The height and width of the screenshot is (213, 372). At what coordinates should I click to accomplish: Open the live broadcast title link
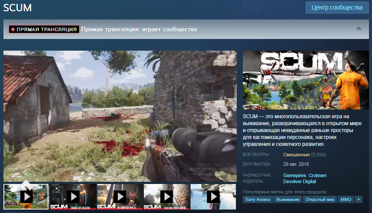click(139, 29)
